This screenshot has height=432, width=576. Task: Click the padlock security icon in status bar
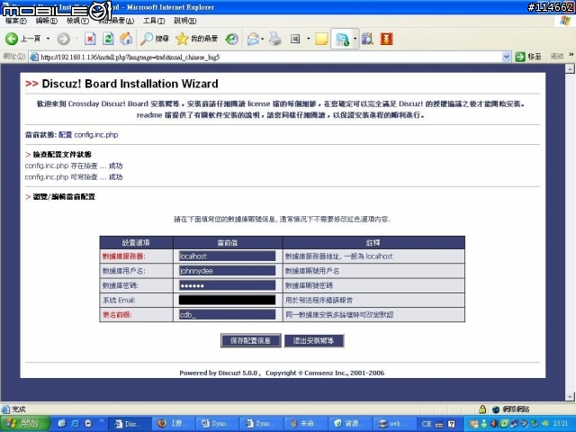pos(482,409)
